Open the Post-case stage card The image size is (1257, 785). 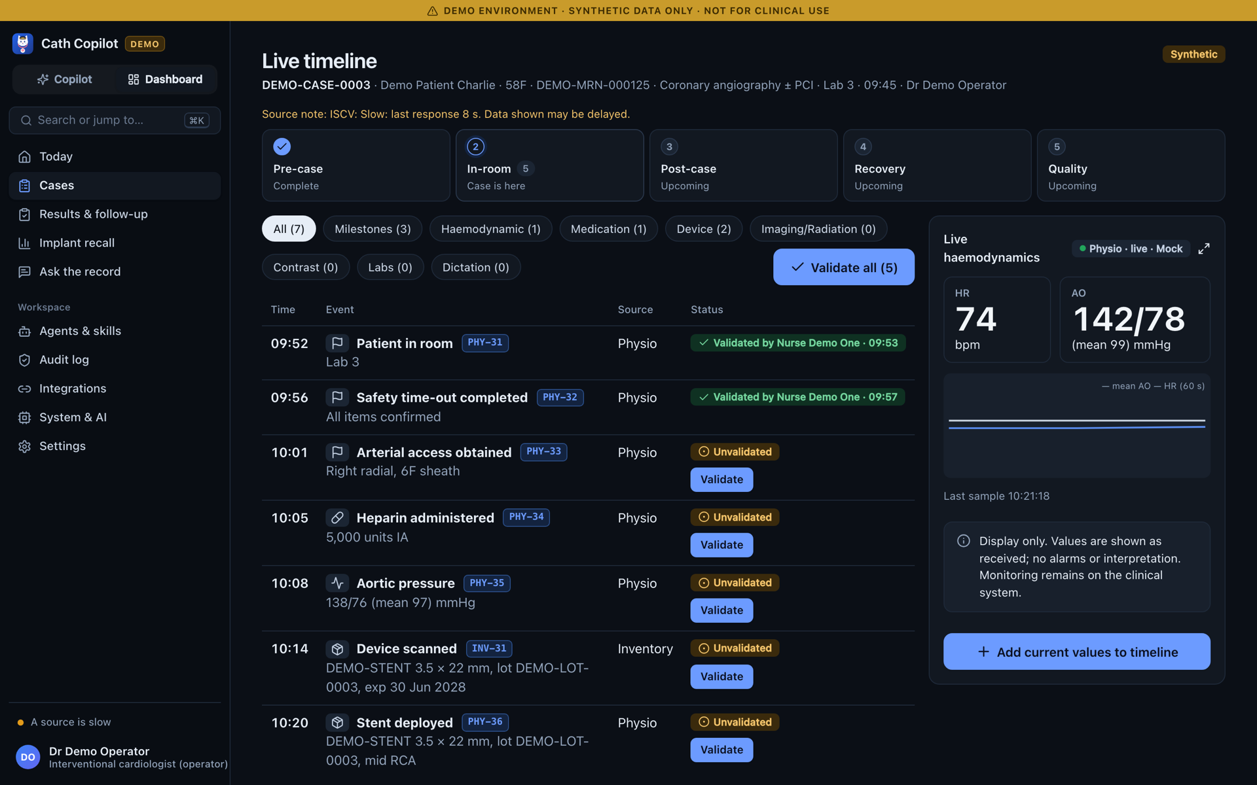[744, 165]
